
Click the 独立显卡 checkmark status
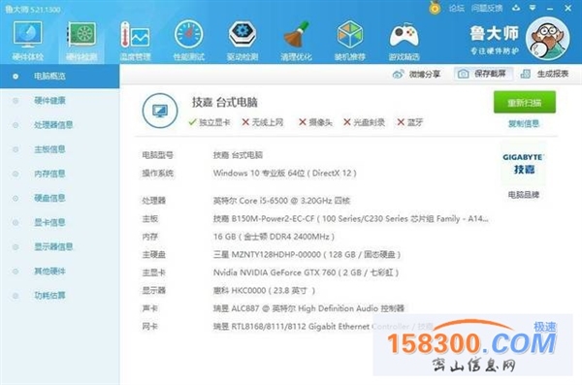pos(210,122)
